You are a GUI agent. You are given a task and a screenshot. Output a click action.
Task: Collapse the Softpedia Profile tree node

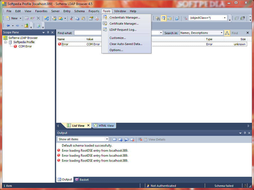tap(6, 42)
